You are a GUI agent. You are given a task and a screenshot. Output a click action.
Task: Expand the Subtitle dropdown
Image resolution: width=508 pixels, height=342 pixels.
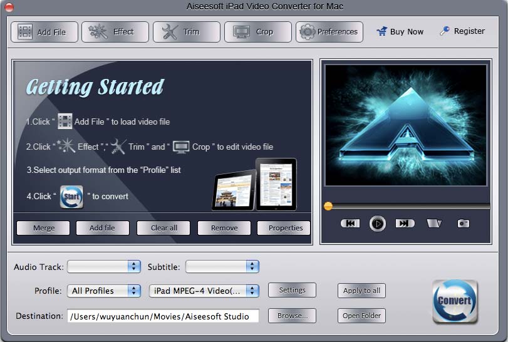(222, 266)
